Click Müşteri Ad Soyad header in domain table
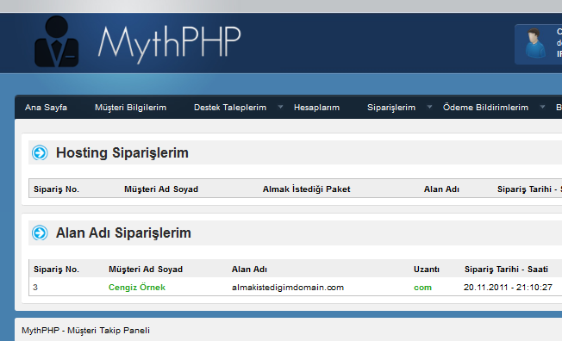The image size is (562, 341). click(146, 270)
